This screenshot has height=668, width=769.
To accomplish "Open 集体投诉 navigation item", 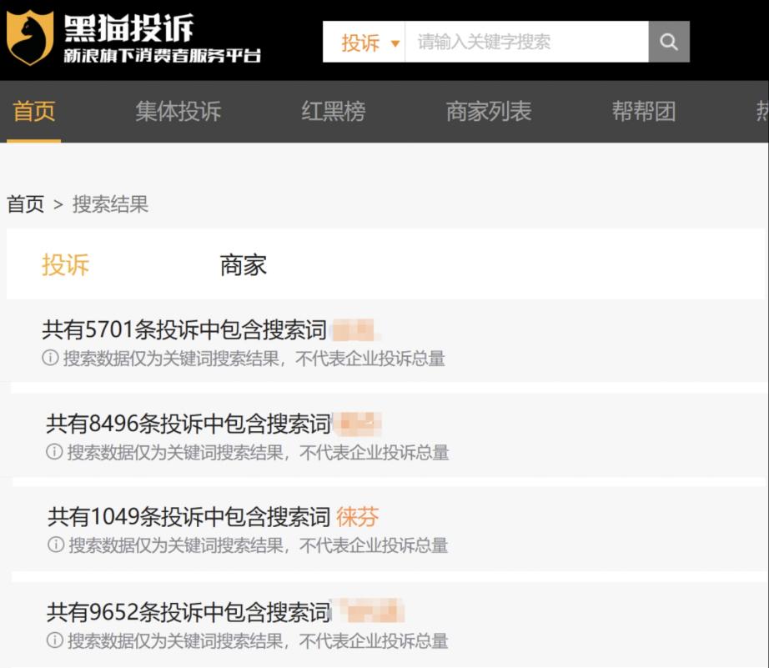I will tap(178, 112).
